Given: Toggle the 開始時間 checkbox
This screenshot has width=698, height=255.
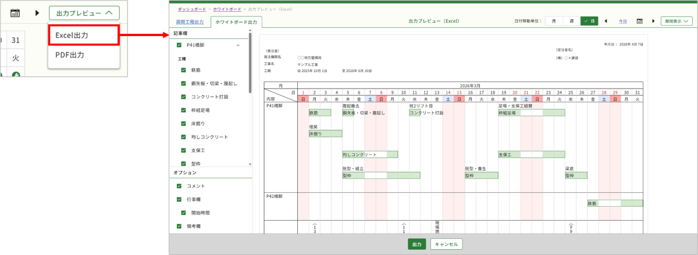Looking at the screenshot, I should (184, 212).
